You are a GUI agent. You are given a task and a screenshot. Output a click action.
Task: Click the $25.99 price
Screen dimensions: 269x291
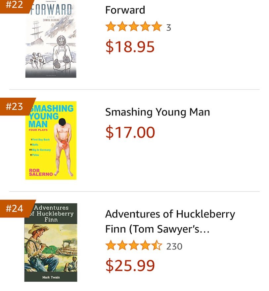point(130,265)
